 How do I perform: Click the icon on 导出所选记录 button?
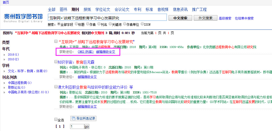pos(74,118)
